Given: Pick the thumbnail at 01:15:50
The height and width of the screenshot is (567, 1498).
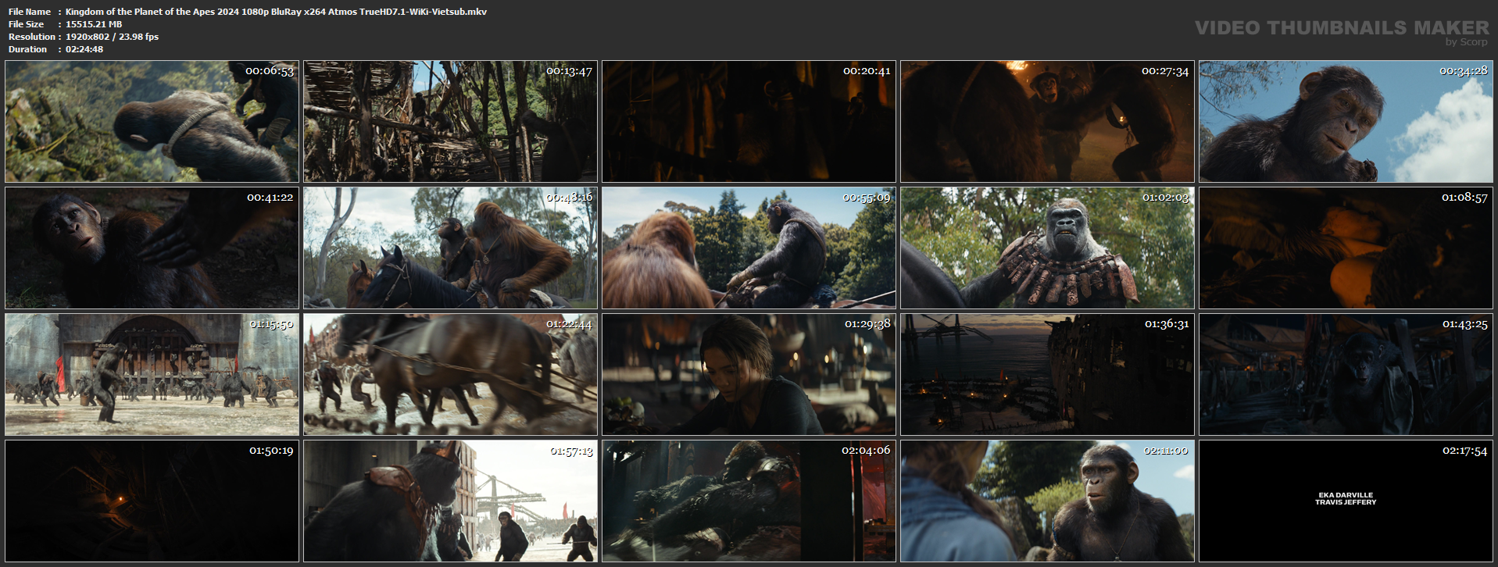Looking at the screenshot, I should (152, 375).
